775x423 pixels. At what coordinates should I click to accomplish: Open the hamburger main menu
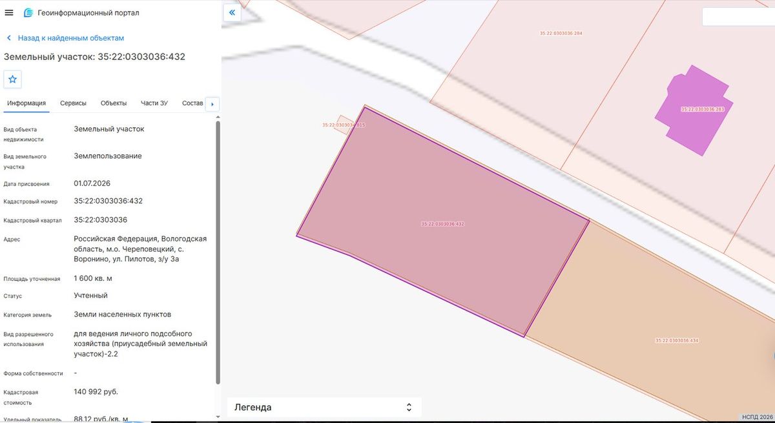click(9, 13)
